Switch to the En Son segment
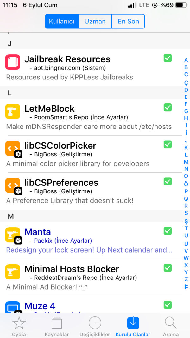 point(128,22)
